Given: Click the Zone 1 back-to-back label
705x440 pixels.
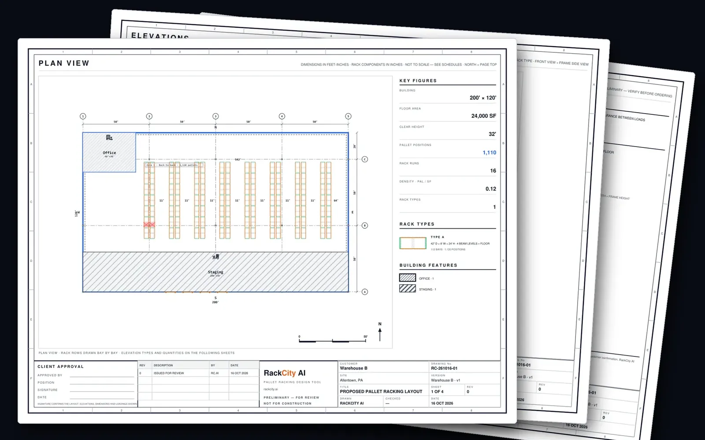Looking at the screenshot, I should coord(174,165).
